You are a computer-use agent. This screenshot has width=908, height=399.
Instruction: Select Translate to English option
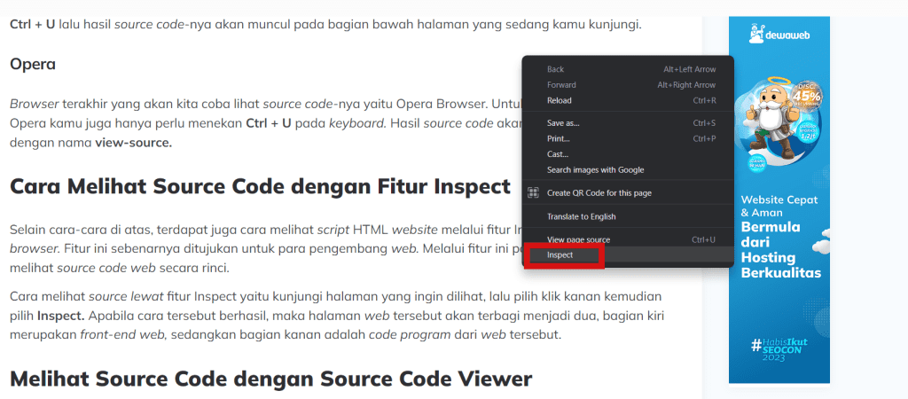click(581, 216)
